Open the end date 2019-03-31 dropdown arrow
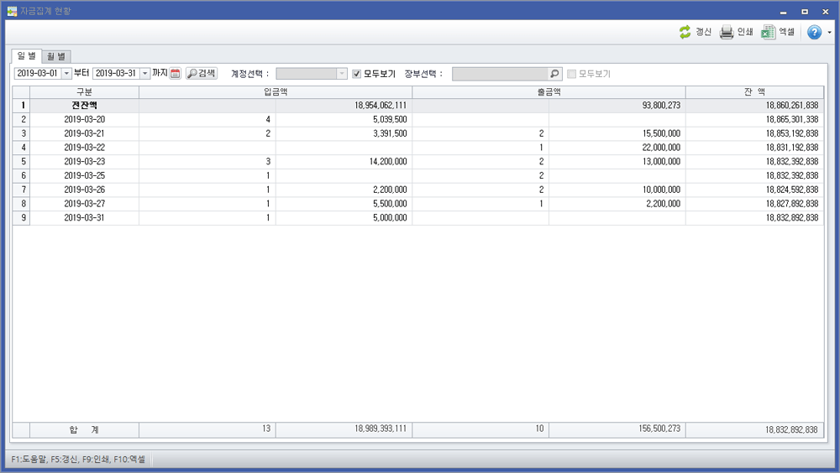Screen dimensions: 840x473 coord(144,74)
